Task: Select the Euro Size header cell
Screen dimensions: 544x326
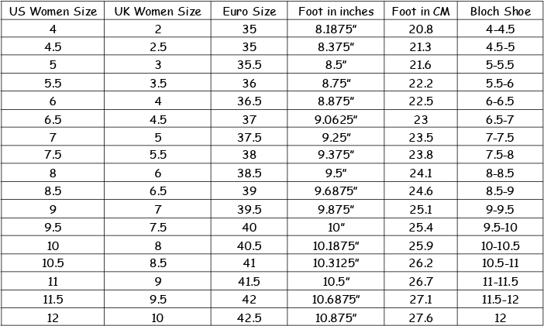Action: pos(249,11)
